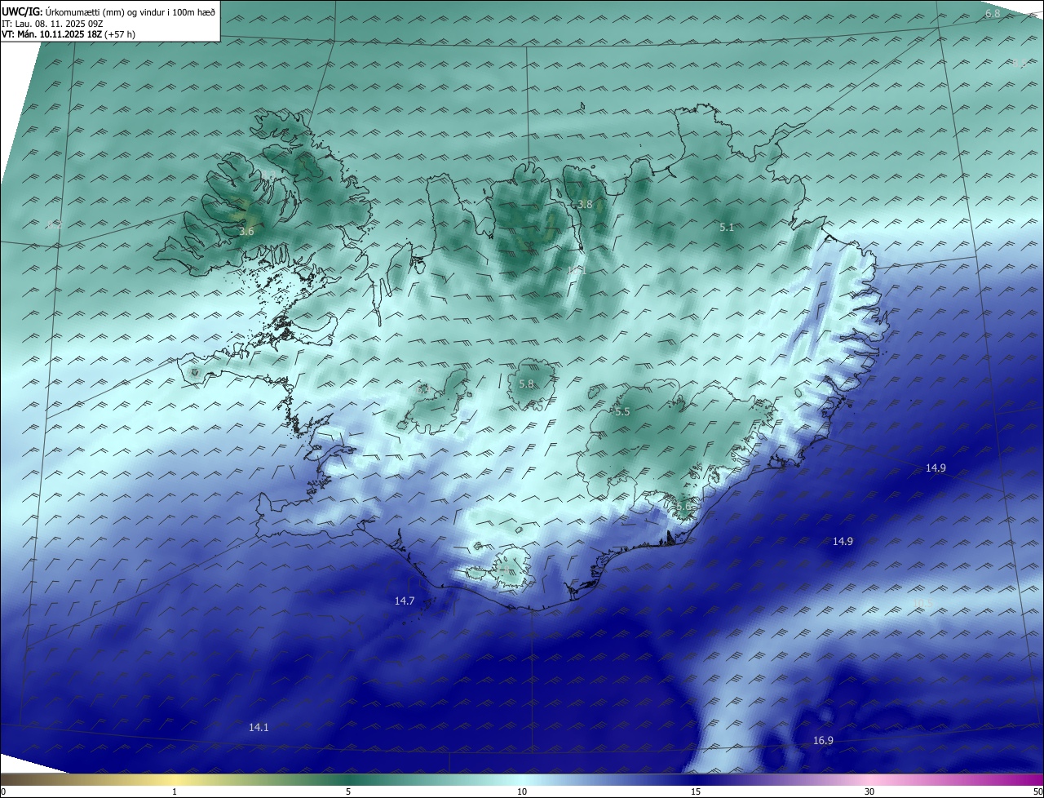Click the colour scale tick label 15

[696, 791]
